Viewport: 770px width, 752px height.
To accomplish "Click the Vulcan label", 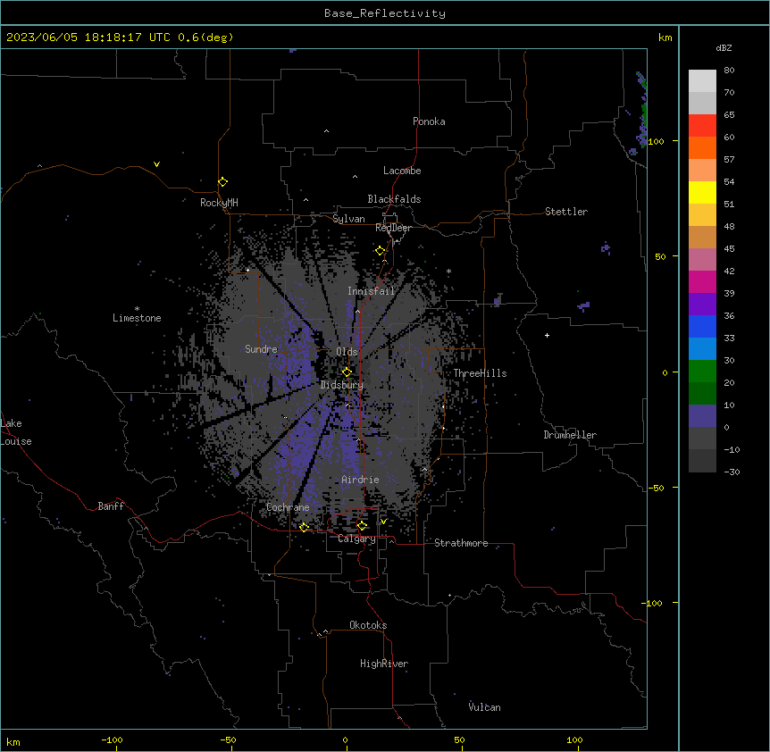I will tap(484, 707).
